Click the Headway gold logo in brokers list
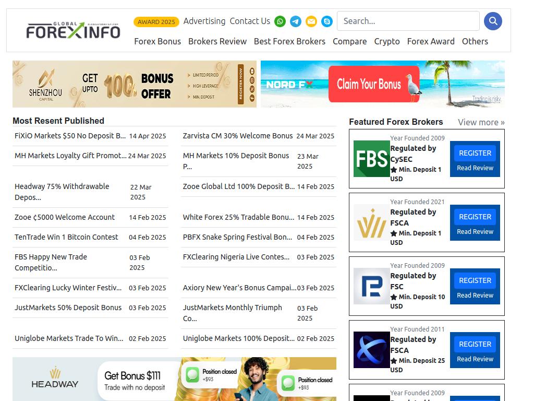534x401 pixels. pos(371,222)
